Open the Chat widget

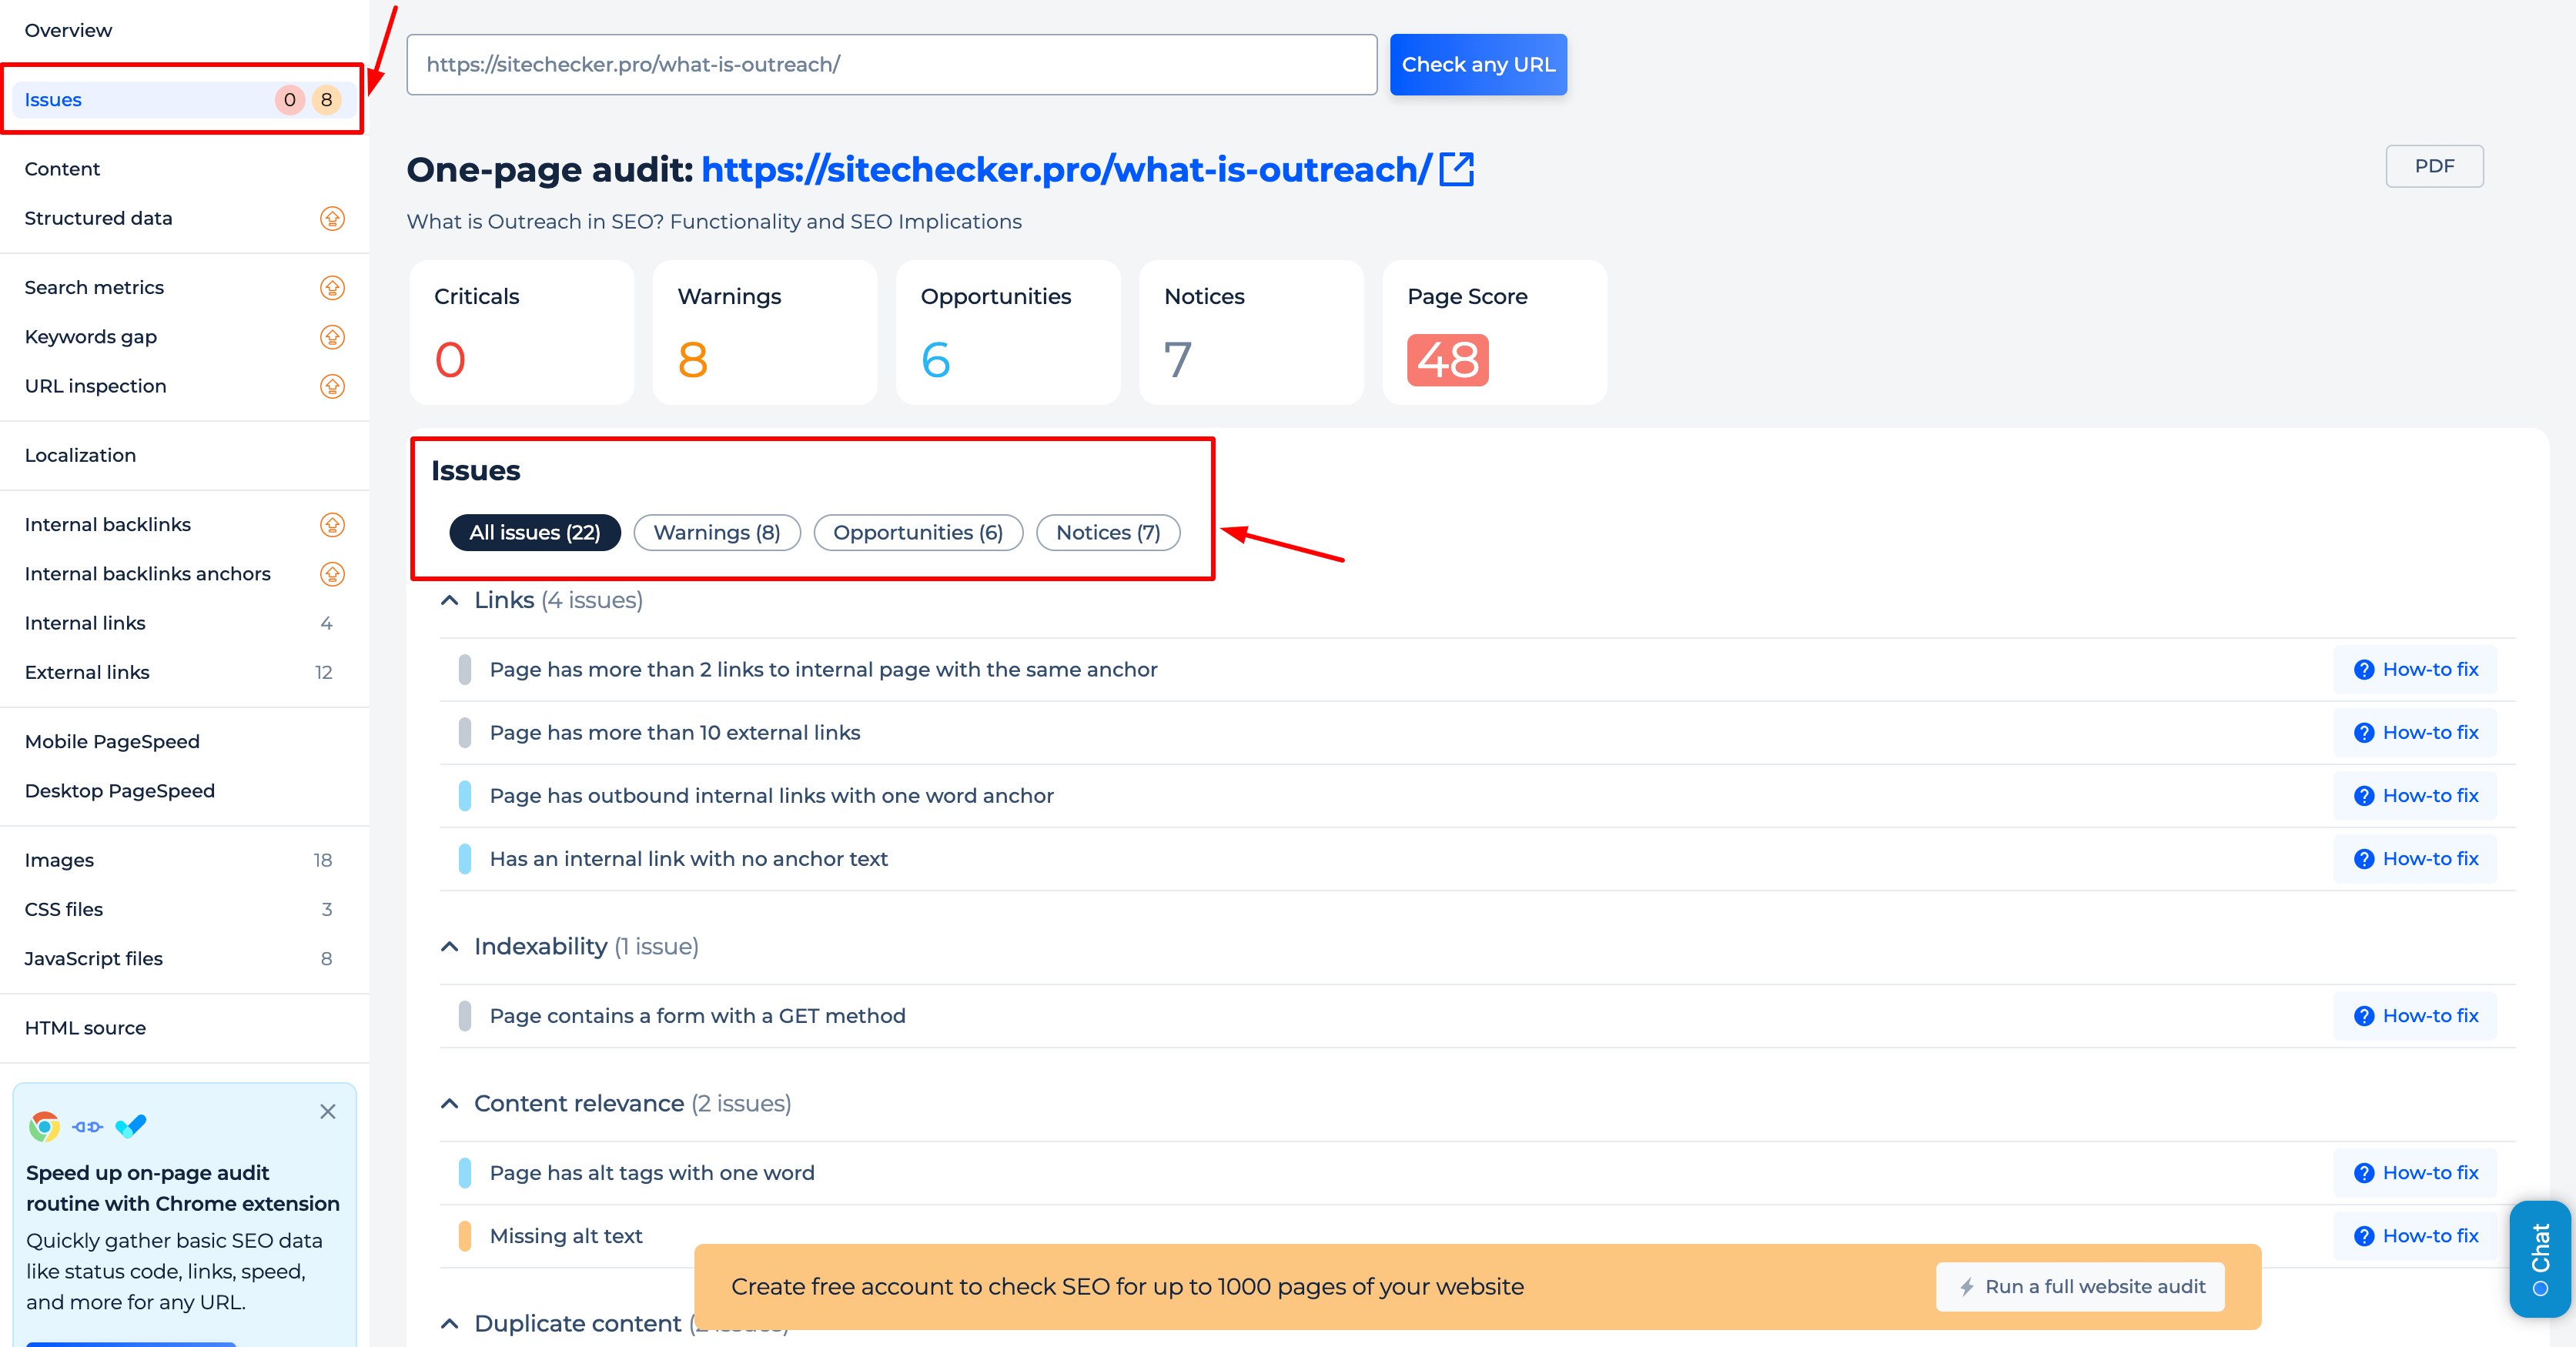[x=2540, y=1259]
